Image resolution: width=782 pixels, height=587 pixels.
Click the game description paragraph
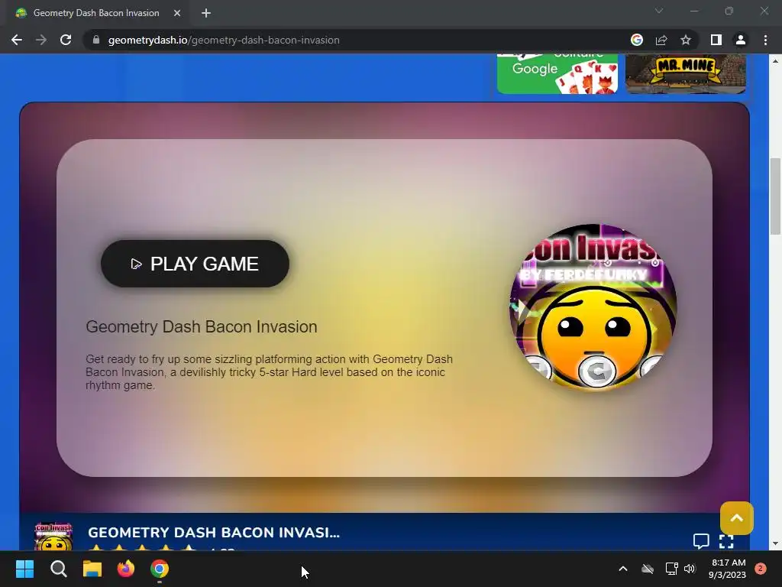click(x=270, y=372)
